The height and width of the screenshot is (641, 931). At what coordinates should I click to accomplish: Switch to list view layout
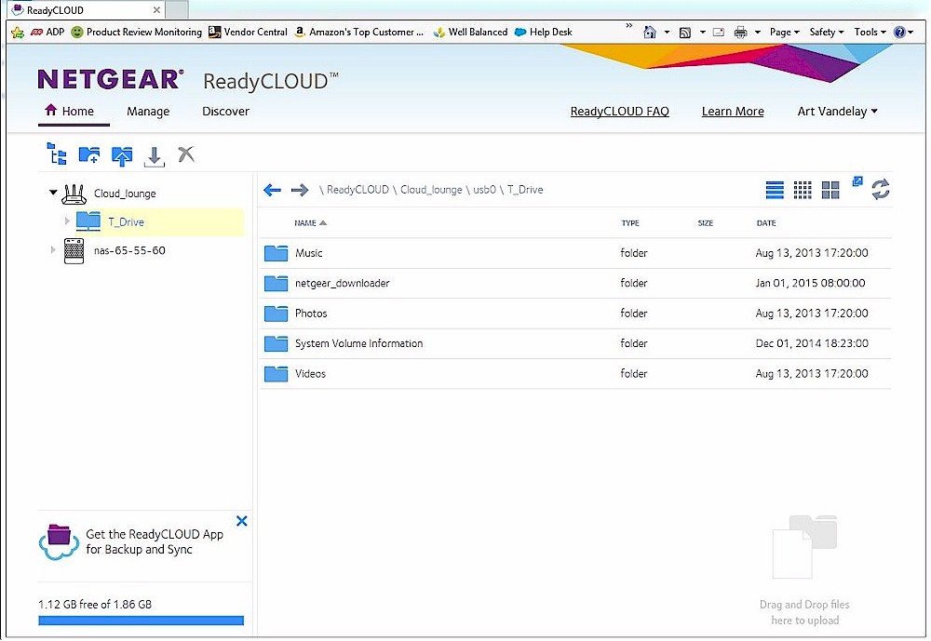[x=775, y=190]
